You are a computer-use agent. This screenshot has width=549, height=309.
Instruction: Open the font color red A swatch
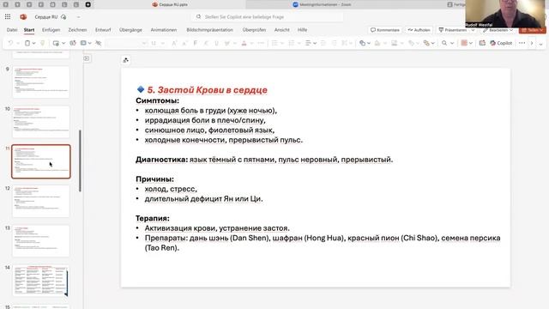pyautogui.click(x=244, y=43)
